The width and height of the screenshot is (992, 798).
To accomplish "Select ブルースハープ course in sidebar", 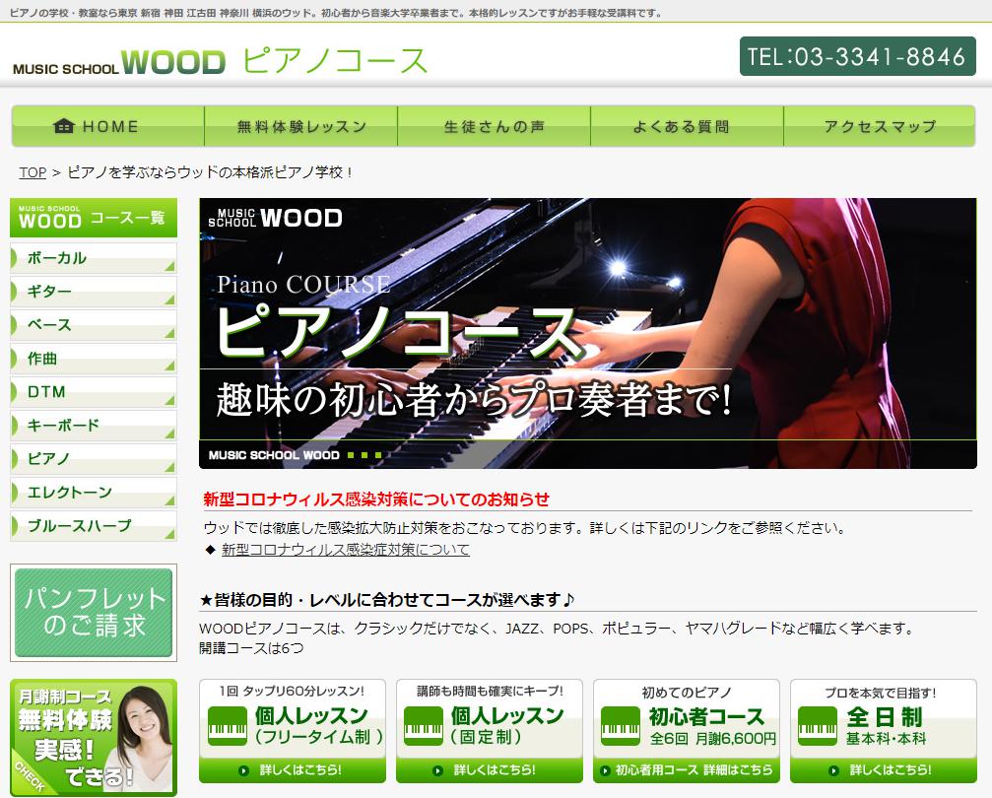I will pos(94,526).
